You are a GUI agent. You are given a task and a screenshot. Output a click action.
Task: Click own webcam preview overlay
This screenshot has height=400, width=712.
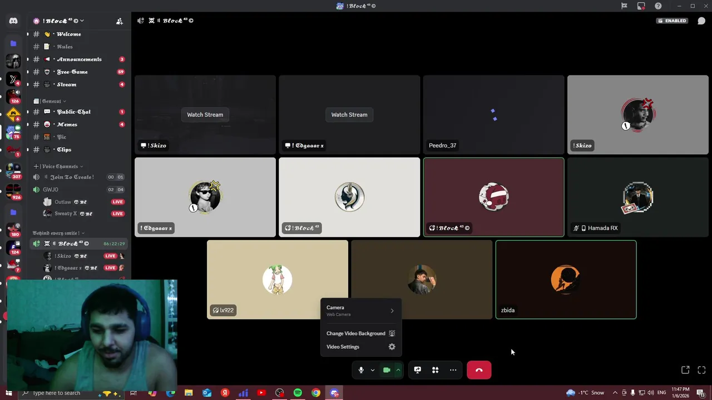pos(92,335)
